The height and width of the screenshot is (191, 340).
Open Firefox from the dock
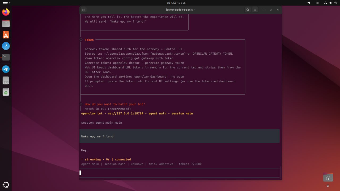[x=6, y=12]
